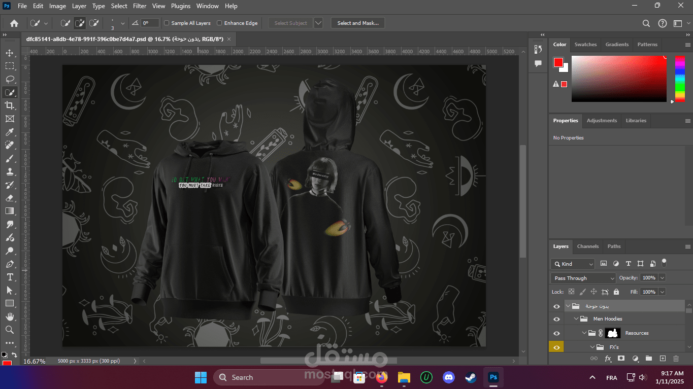Choose New Selection mode in options bar
The image size is (693, 389).
point(65,23)
